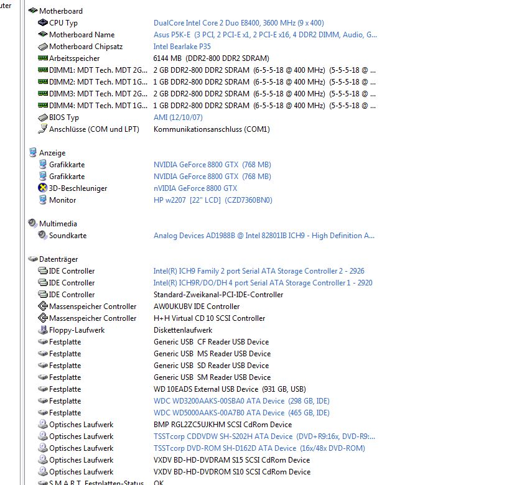Image resolution: width=507 pixels, height=485 pixels.
Task: Click the Anzeige section monitor icon
Action: [32, 152]
